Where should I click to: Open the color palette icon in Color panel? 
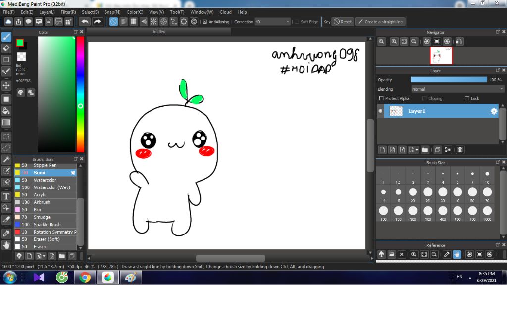[21, 93]
